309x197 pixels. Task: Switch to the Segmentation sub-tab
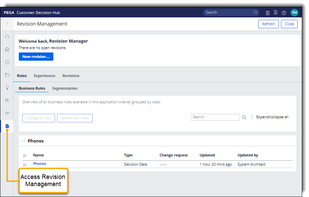click(x=65, y=88)
